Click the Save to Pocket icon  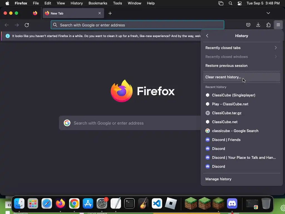point(248,25)
